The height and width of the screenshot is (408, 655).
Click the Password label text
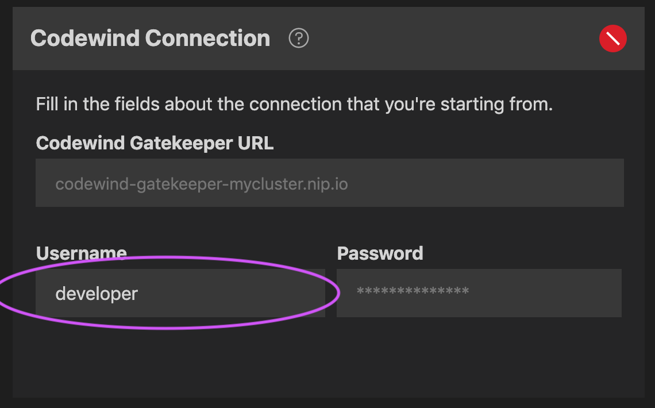coord(380,253)
